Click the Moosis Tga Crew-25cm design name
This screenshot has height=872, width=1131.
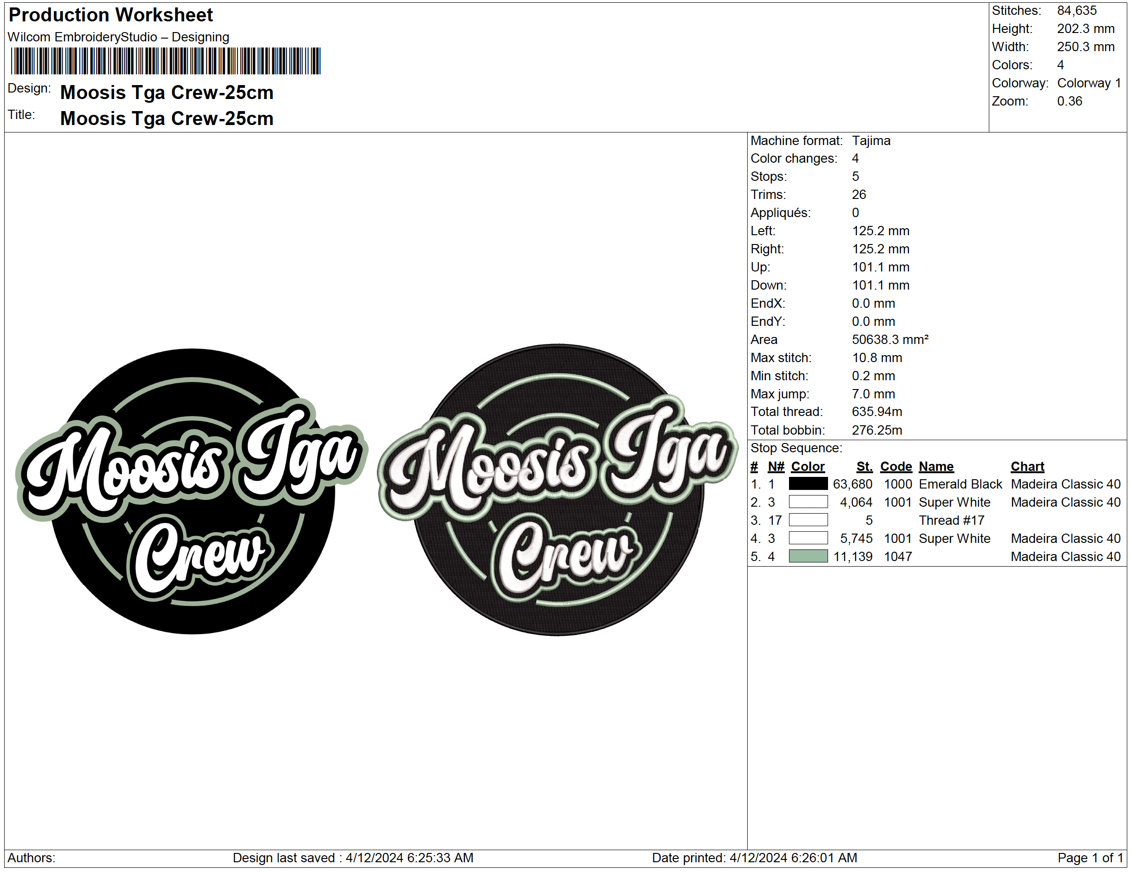click(167, 92)
